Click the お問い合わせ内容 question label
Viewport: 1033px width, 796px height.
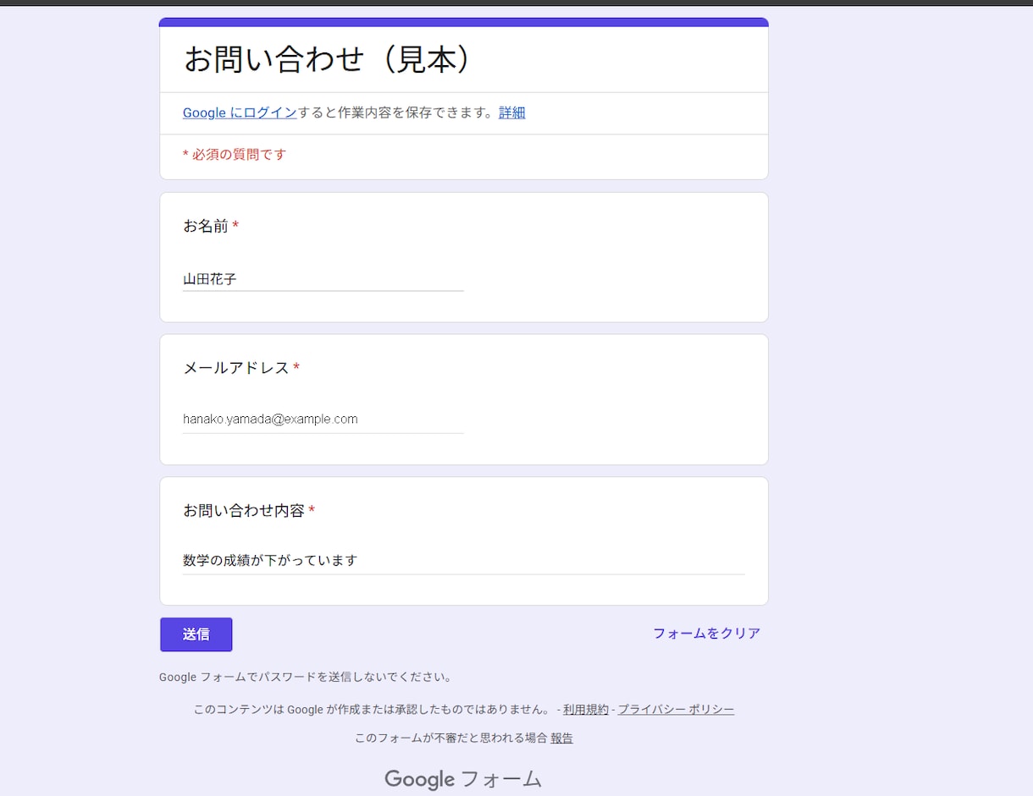coord(244,511)
